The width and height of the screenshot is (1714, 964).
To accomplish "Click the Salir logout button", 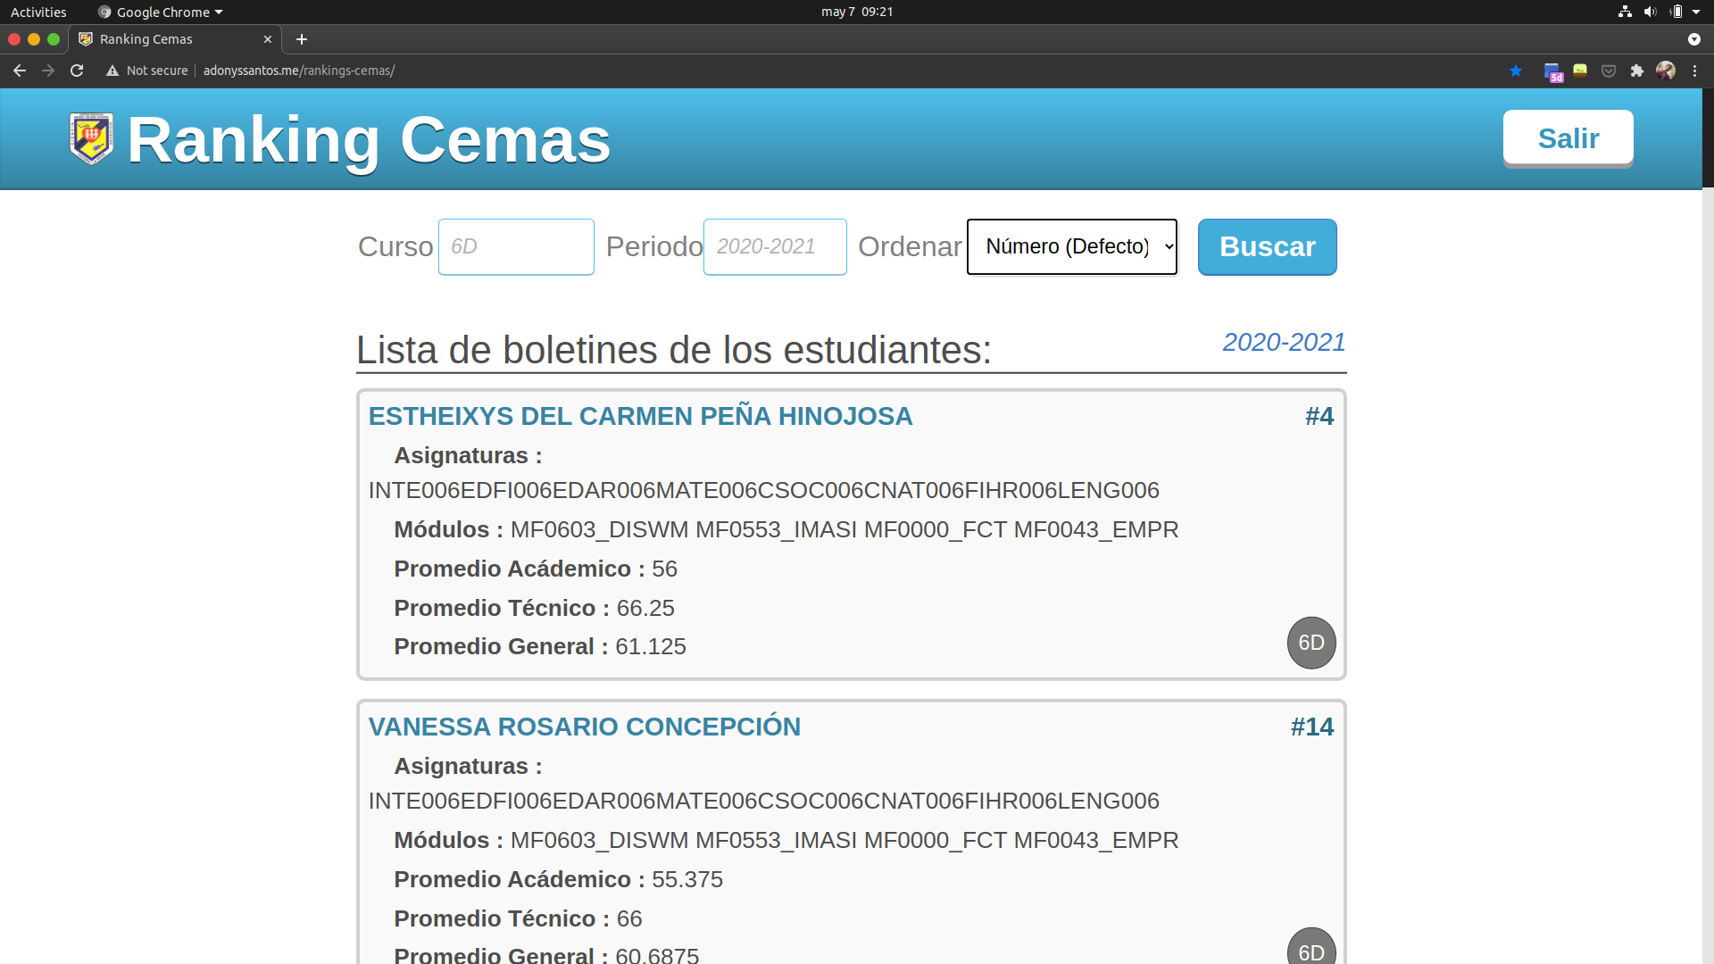I will point(1568,138).
